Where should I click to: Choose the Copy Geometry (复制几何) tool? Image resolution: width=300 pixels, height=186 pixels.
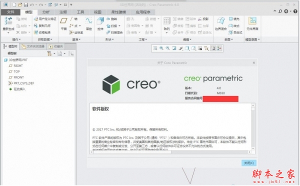(42, 25)
